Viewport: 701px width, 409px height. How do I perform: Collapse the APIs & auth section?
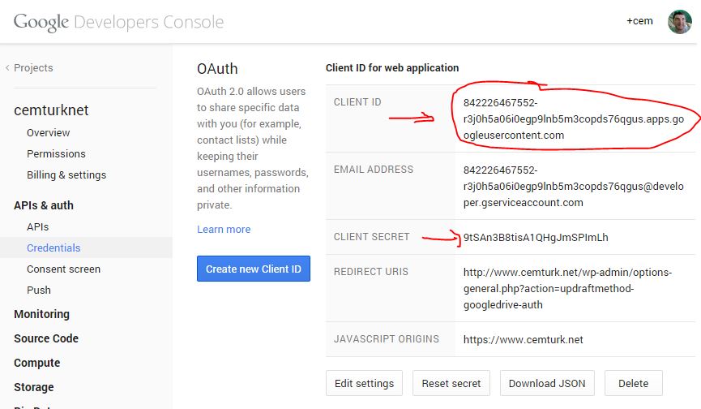click(x=44, y=205)
